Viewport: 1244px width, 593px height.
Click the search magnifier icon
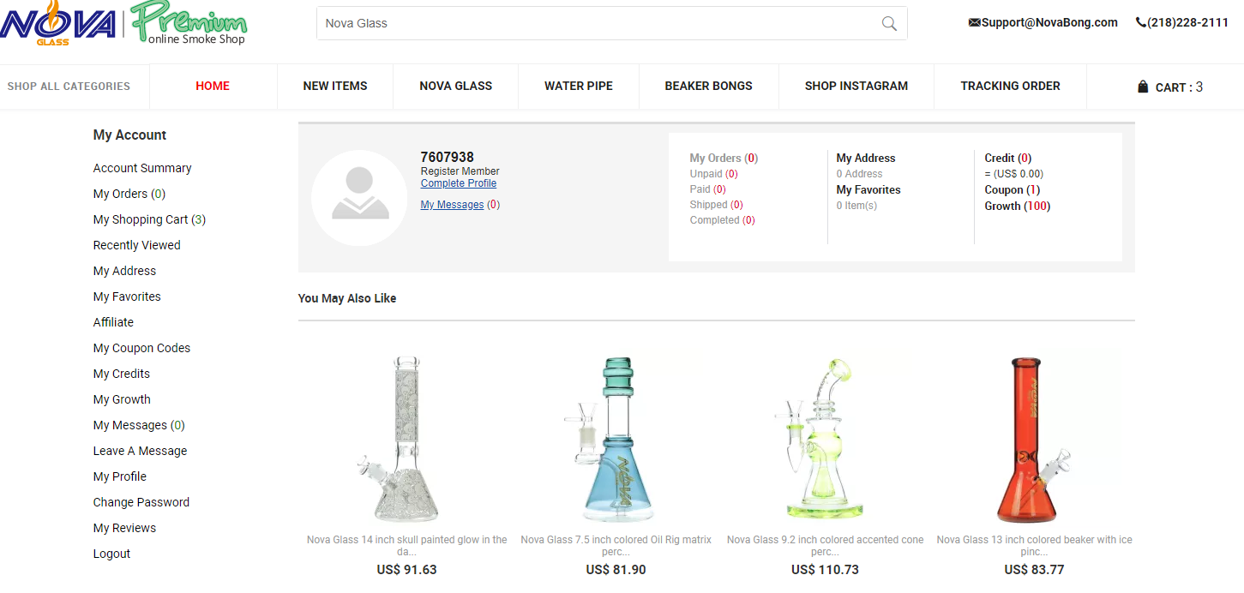(889, 23)
